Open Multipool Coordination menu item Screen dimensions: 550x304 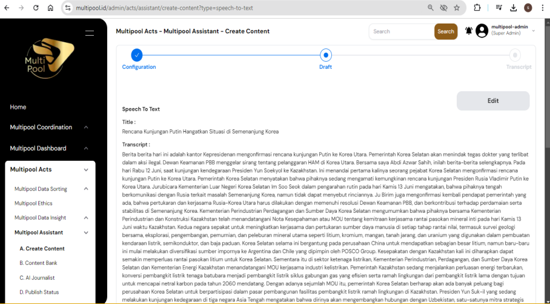tap(41, 128)
